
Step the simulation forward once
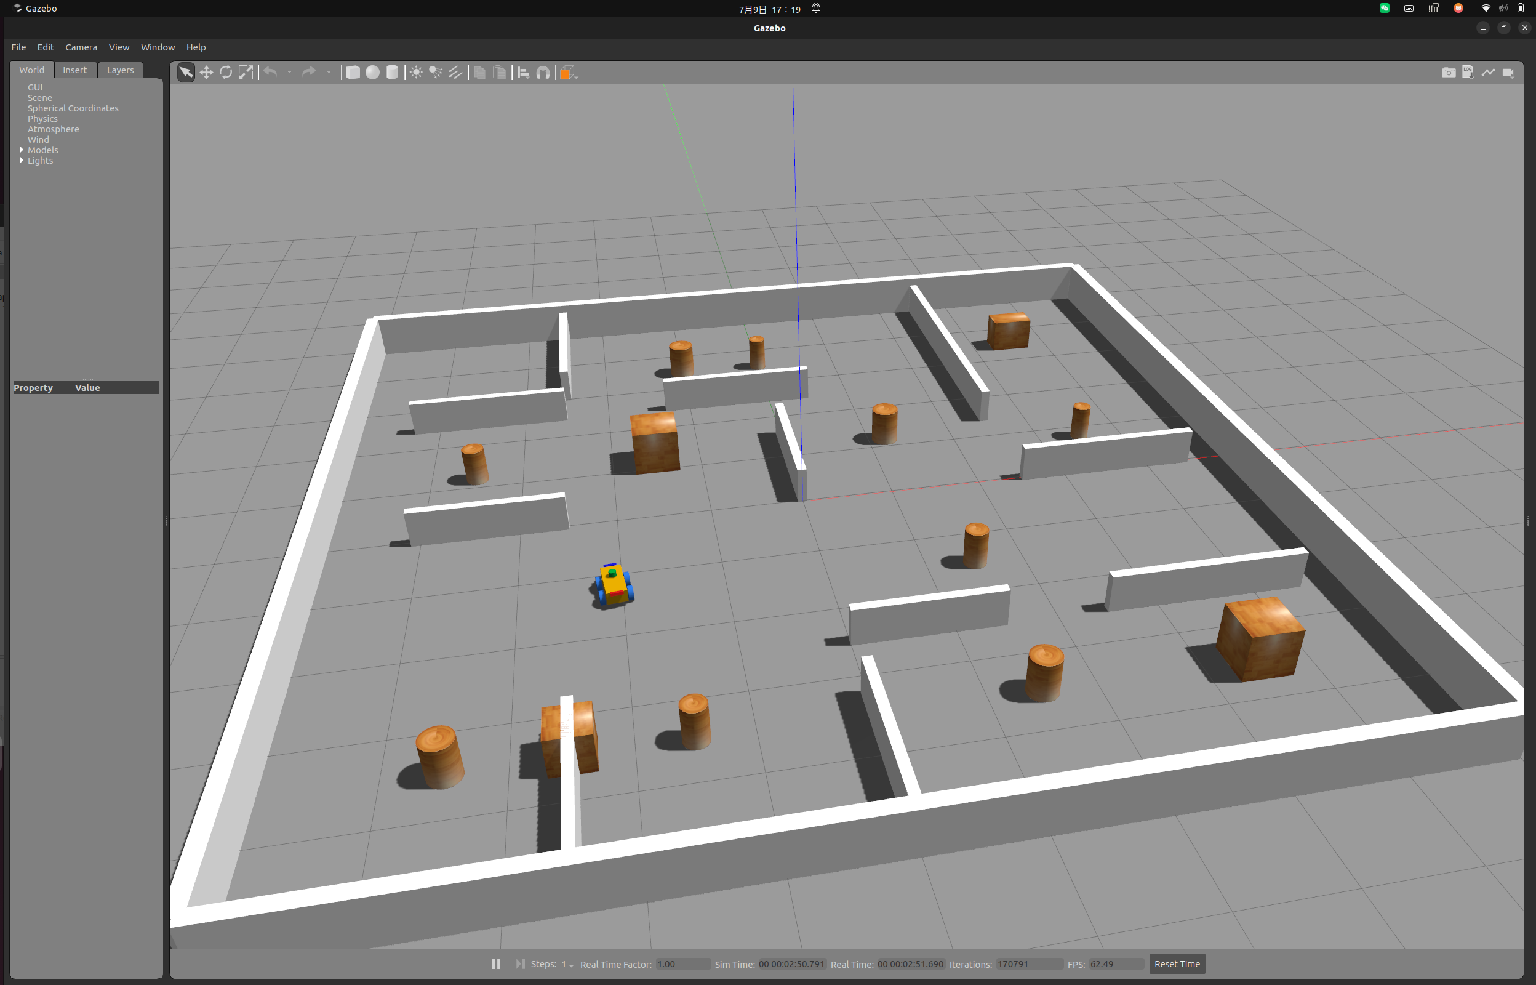coord(521,963)
